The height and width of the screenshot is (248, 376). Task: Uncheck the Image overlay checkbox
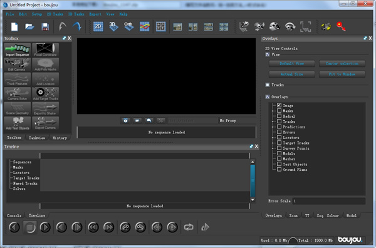pyautogui.click(x=279, y=105)
